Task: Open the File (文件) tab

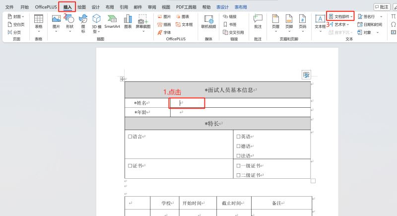Action: [x=9, y=7]
